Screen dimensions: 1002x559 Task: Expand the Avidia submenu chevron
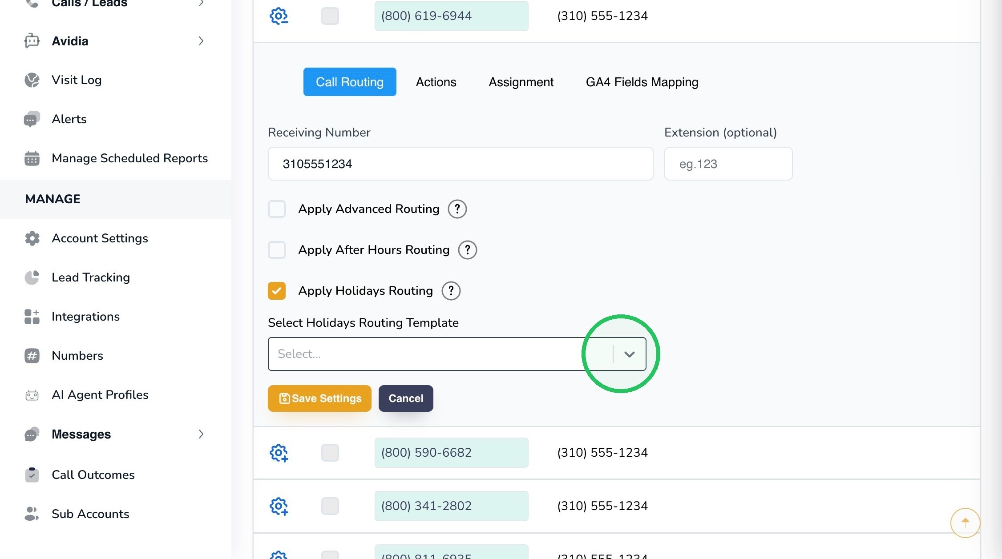(x=201, y=41)
